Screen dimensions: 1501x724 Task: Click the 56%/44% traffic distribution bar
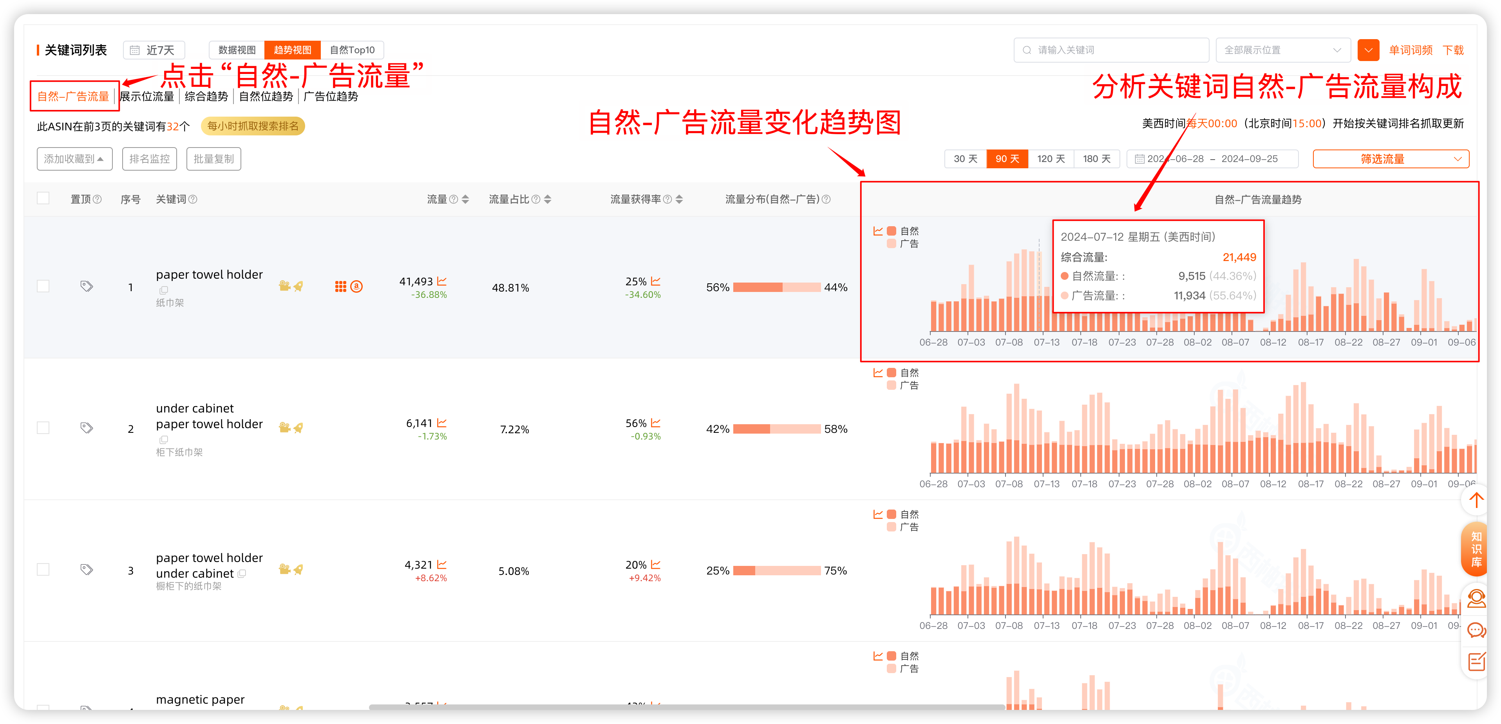point(777,287)
